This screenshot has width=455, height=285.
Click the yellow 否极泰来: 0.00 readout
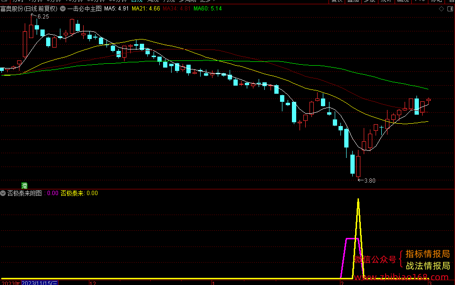coord(79,193)
